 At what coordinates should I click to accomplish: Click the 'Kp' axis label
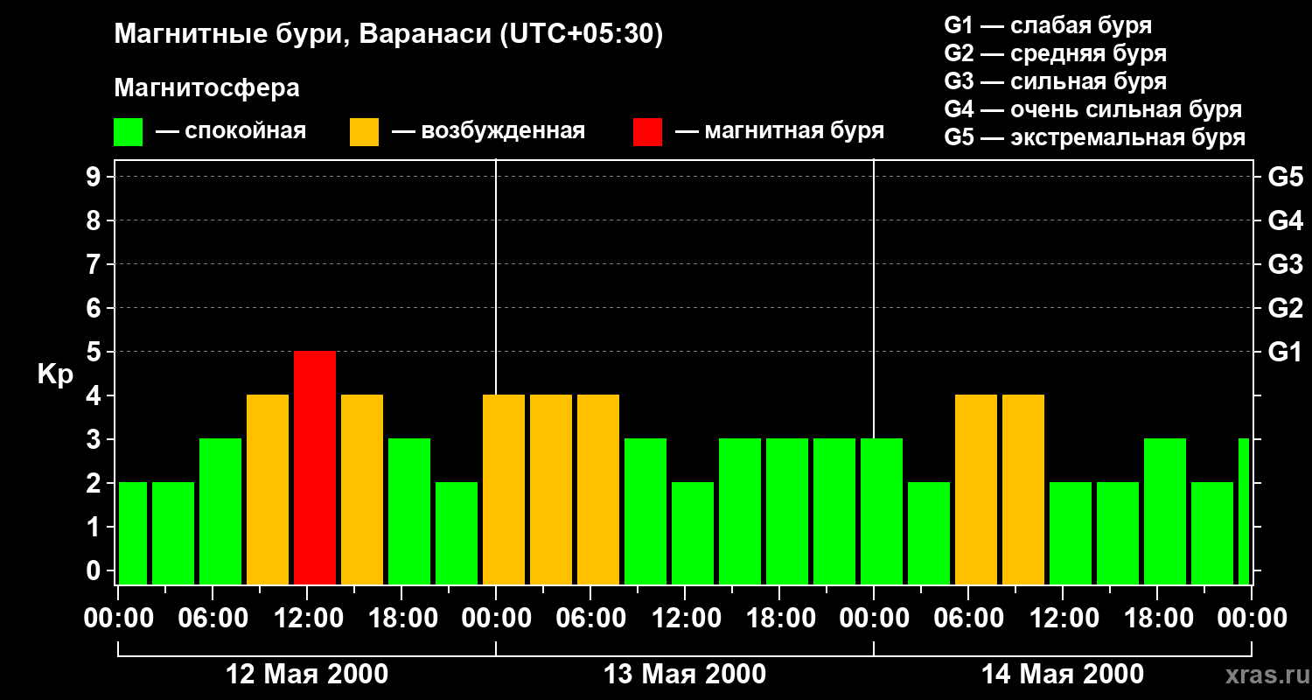point(55,374)
